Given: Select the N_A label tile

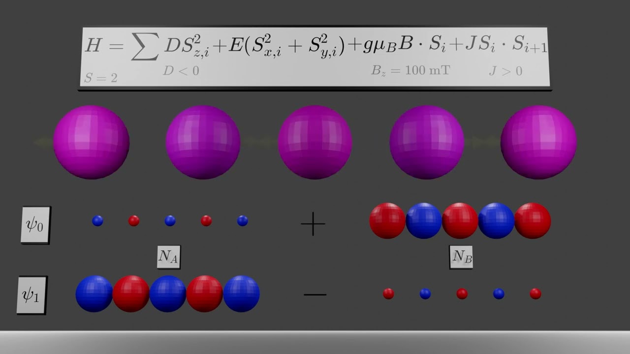Looking at the screenshot, I should coord(168,257).
